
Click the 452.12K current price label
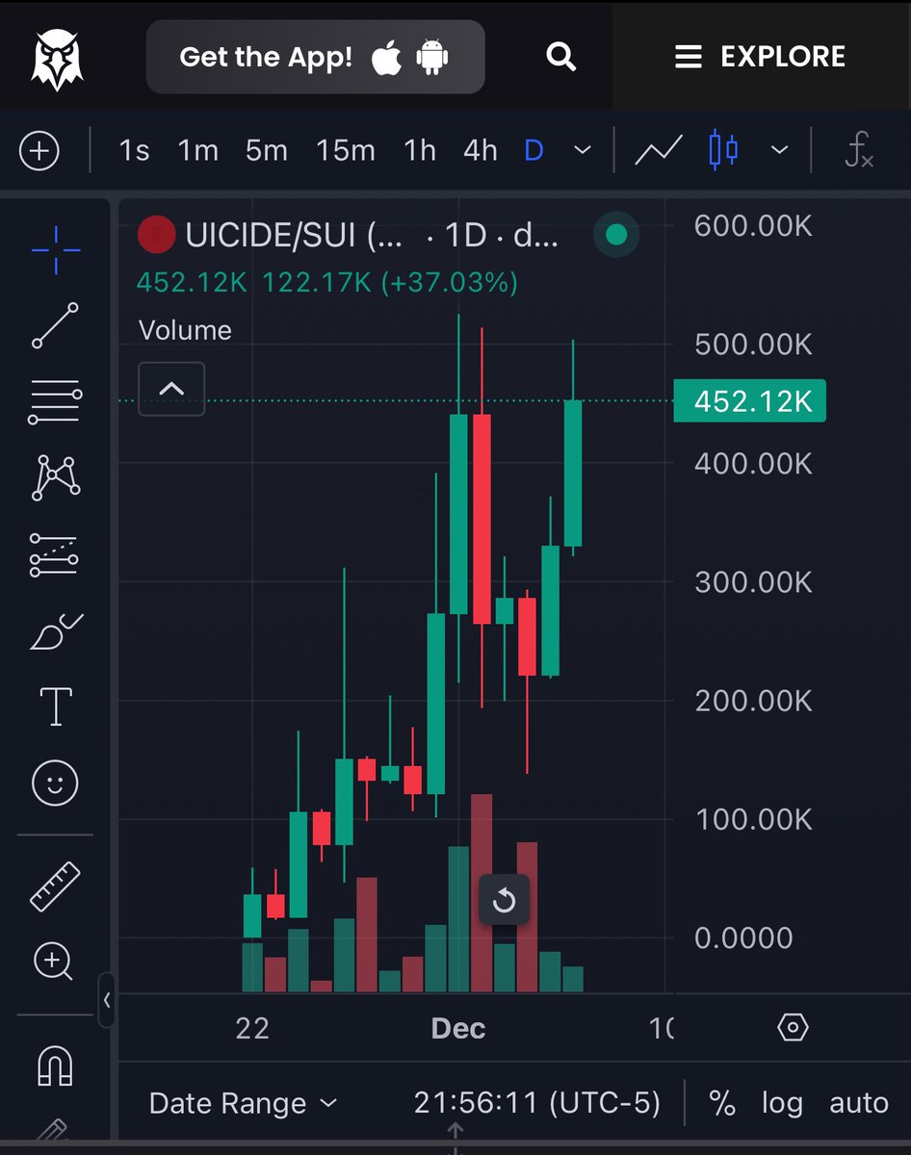click(750, 400)
